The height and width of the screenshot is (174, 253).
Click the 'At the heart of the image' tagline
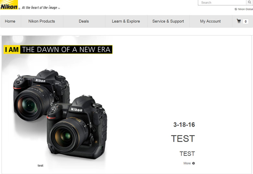pos(40,7)
